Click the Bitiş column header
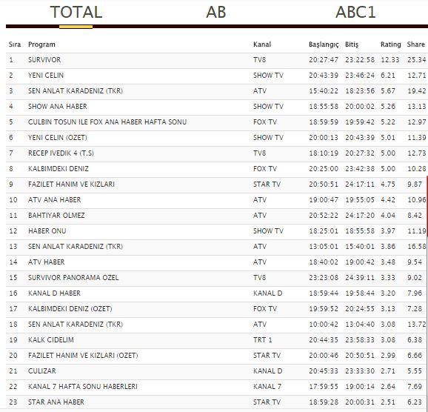 [x=352, y=44]
